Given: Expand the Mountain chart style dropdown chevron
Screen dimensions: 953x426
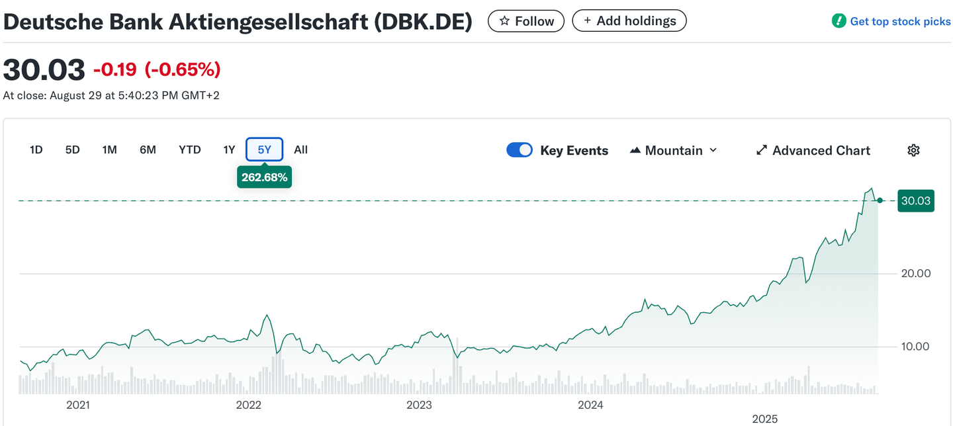Looking at the screenshot, I should pos(713,150).
